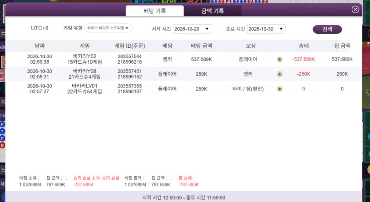Screen dimensions: 370x202
Task: Click the -537.689K loss value
Action: [304, 59]
